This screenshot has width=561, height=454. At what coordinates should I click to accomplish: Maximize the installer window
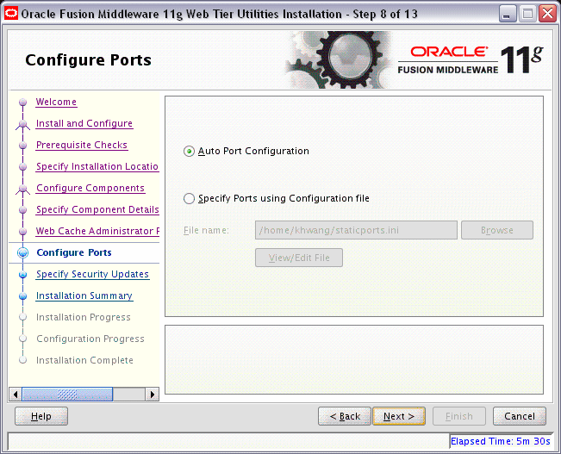pos(527,14)
